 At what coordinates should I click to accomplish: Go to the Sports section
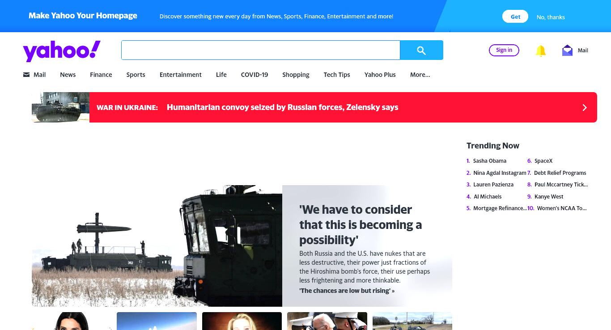pyautogui.click(x=136, y=75)
